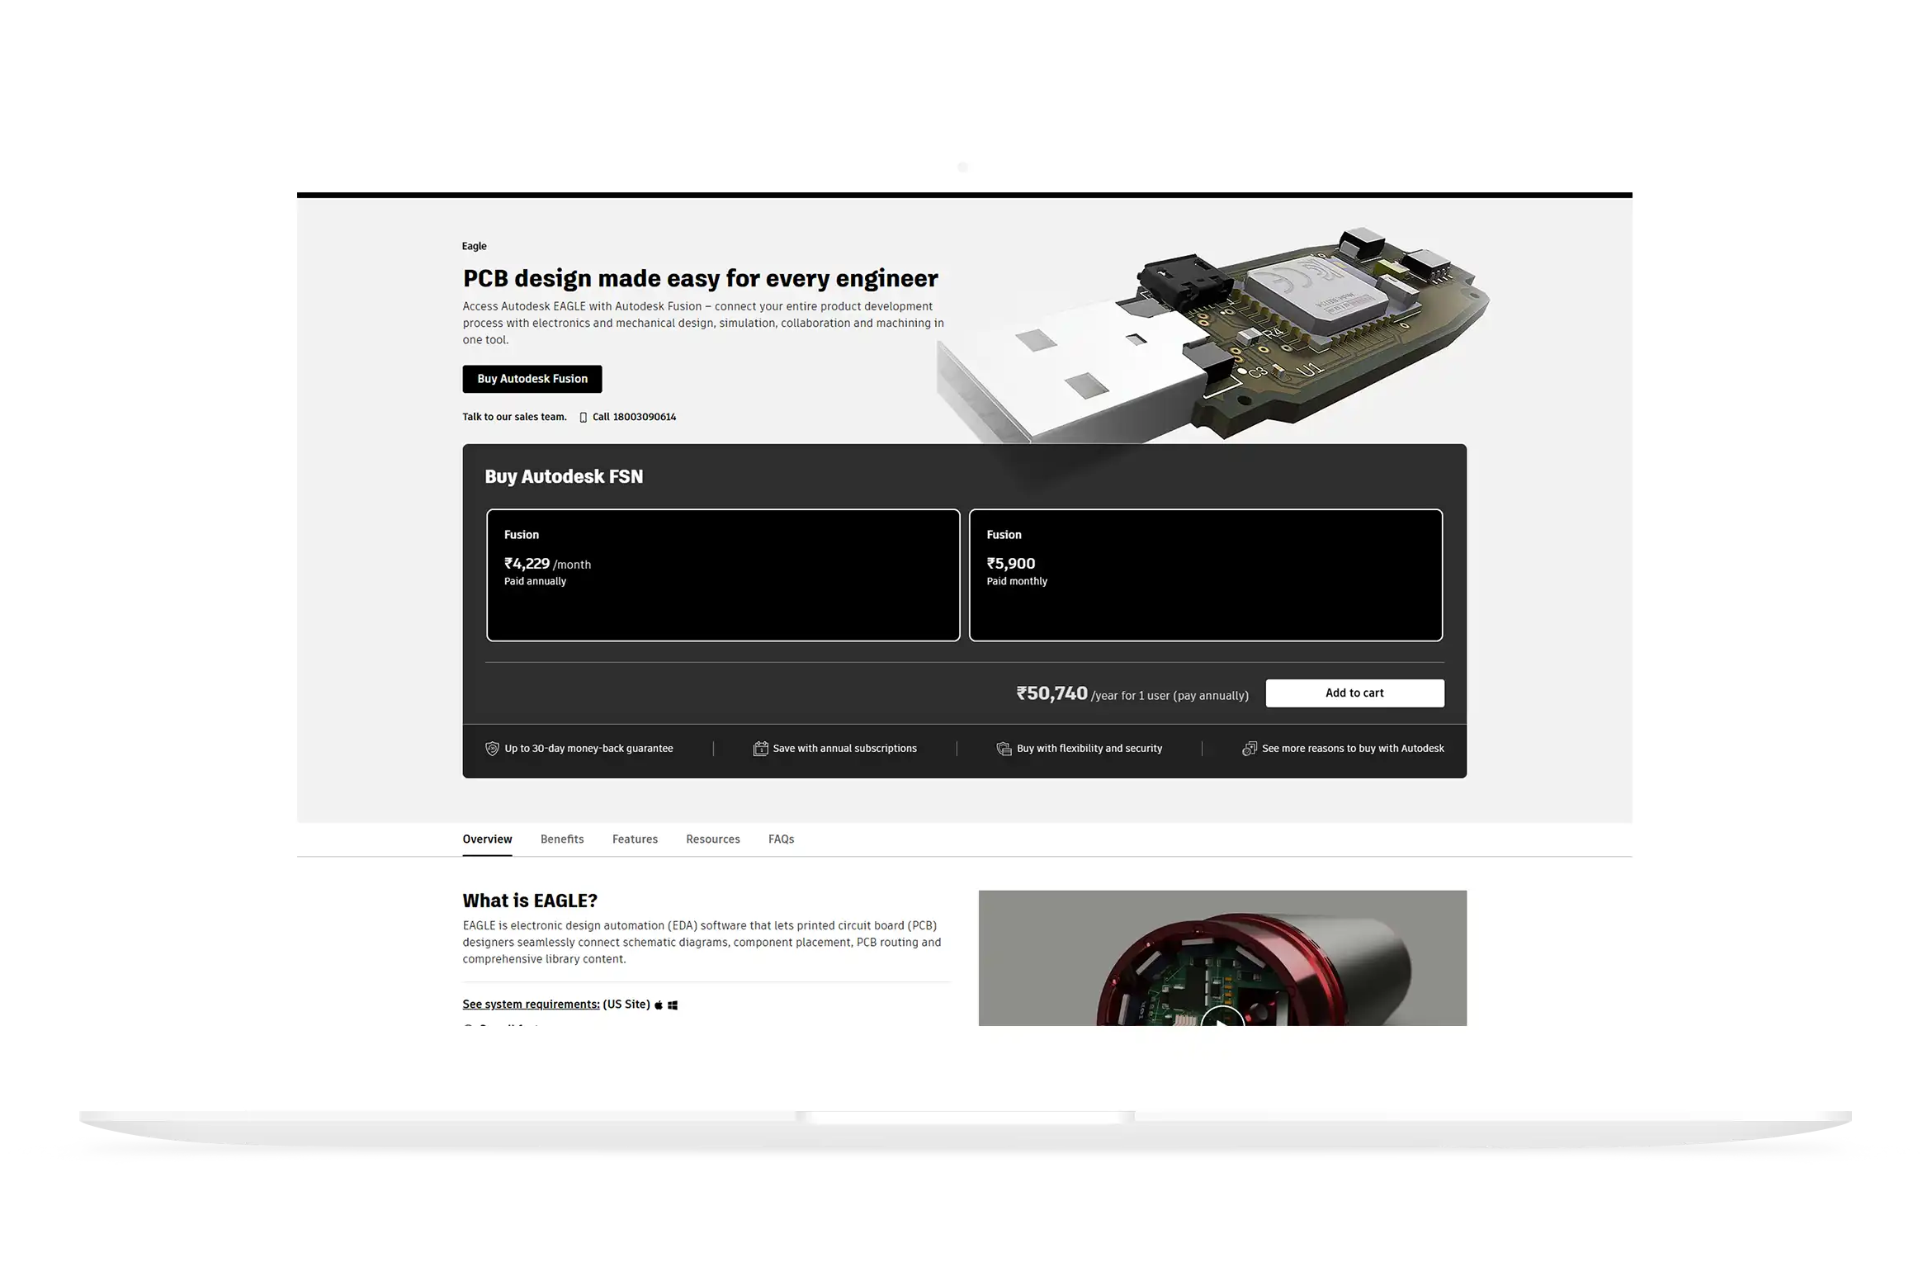This screenshot has height=1286, width=1928.
Task: Switch to the FAQs tab
Action: (781, 839)
